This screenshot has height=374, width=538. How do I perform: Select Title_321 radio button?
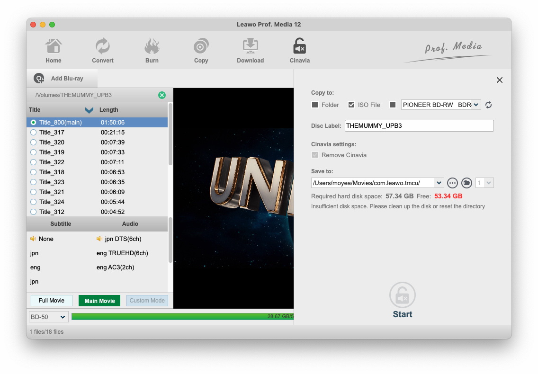pyautogui.click(x=33, y=192)
